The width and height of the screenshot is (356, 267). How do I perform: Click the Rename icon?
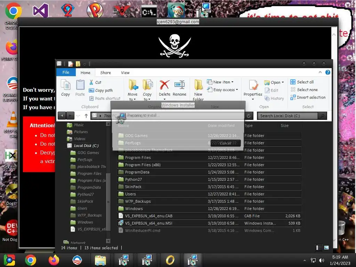(x=179, y=85)
